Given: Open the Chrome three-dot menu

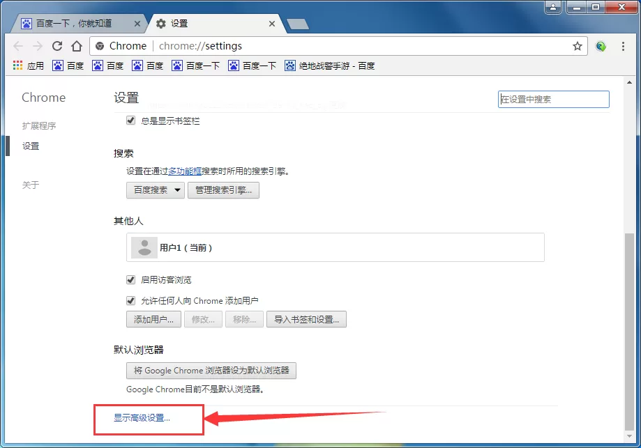Looking at the screenshot, I should (x=623, y=46).
